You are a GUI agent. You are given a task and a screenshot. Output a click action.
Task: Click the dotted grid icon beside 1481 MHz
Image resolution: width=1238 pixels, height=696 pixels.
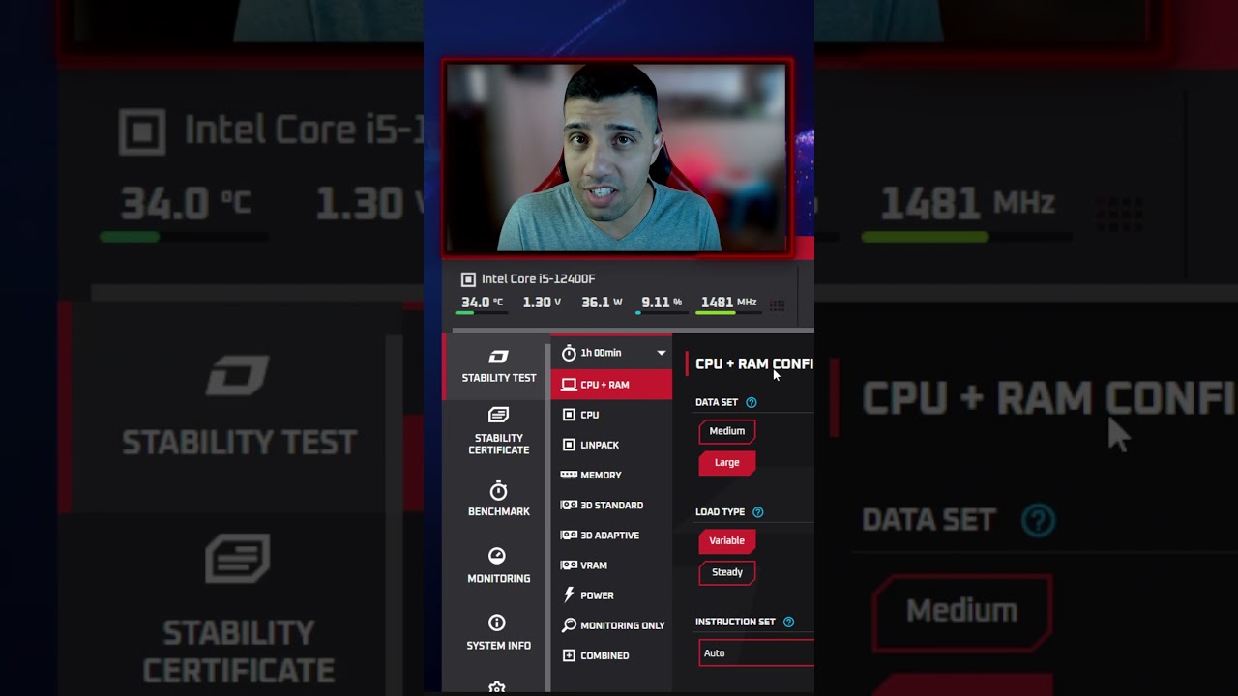(777, 305)
